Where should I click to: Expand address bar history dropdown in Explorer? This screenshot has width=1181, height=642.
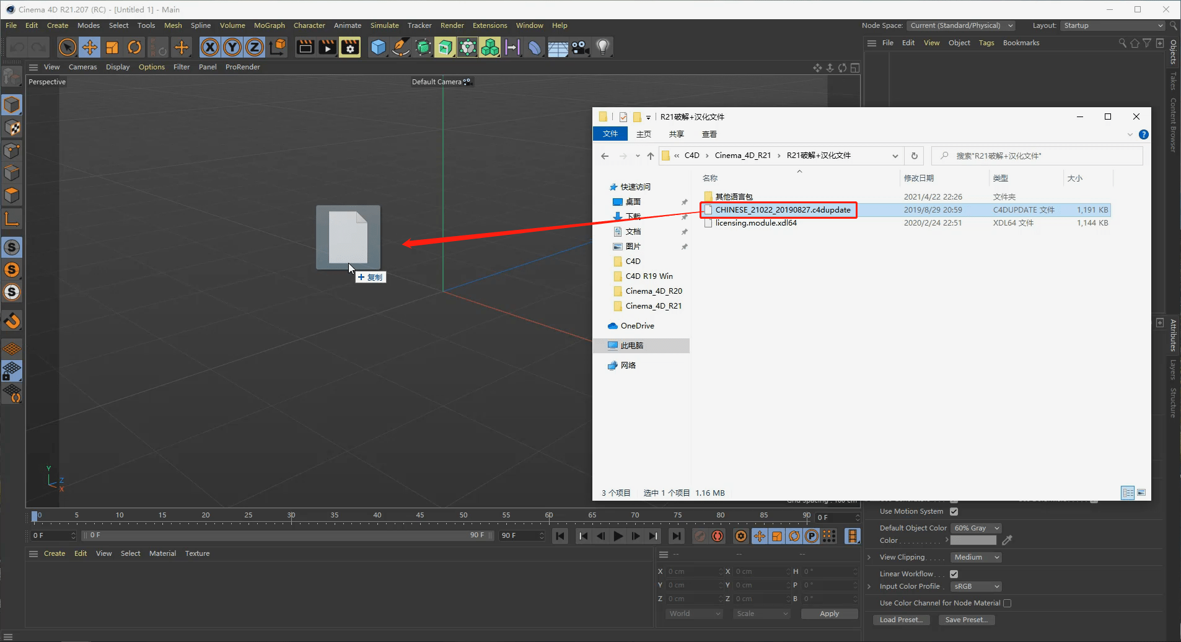(895, 156)
